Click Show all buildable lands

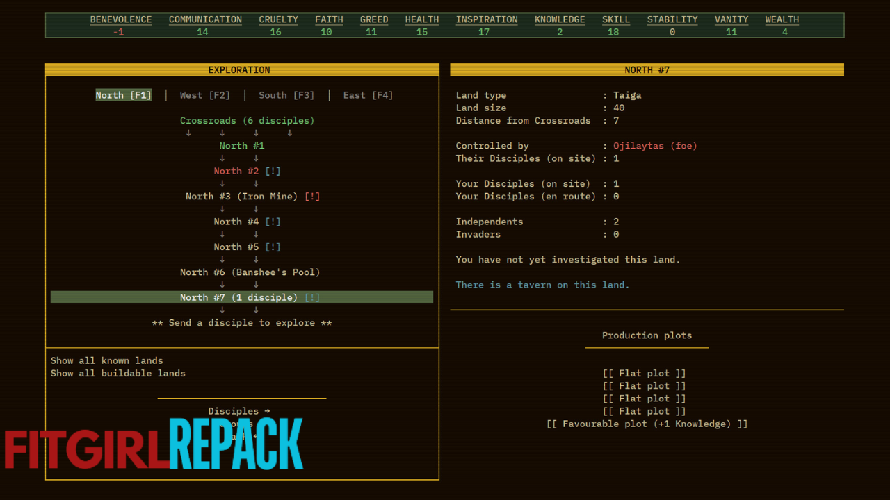pyautogui.click(x=118, y=373)
